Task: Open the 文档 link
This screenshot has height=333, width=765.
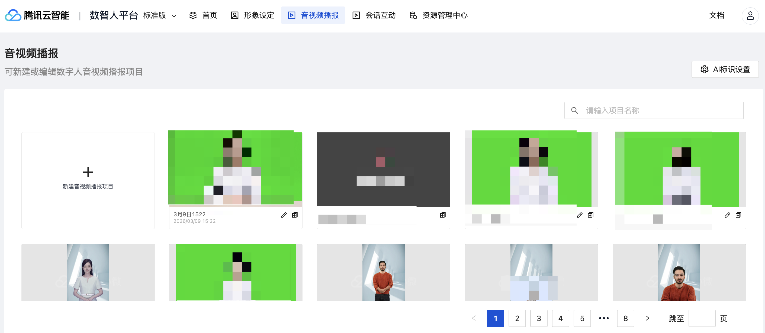Action: click(716, 15)
